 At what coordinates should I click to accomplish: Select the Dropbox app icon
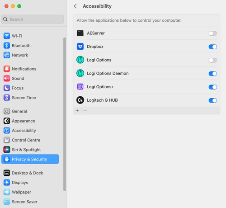tap(80, 47)
